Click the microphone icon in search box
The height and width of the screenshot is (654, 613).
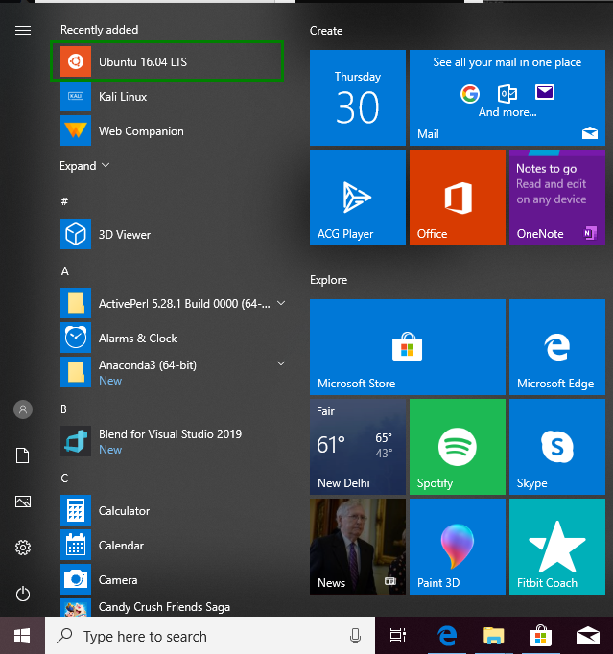click(355, 636)
